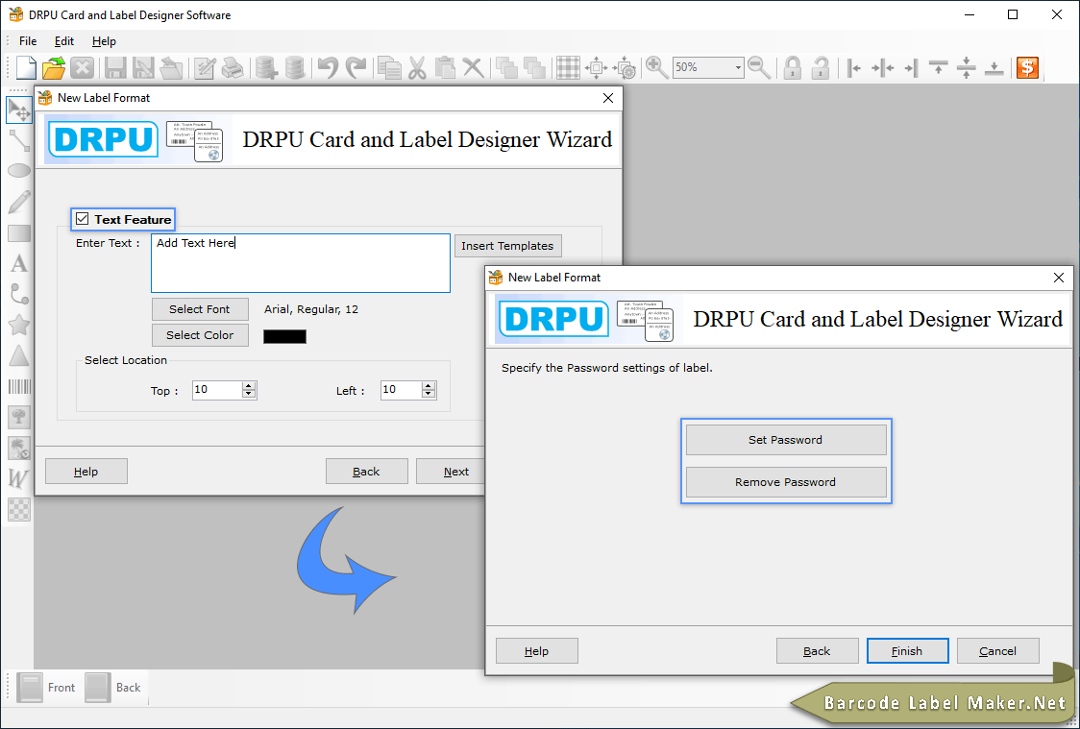This screenshot has height=729, width=1080.
Task: Open an existing label file
Action: 54,67
